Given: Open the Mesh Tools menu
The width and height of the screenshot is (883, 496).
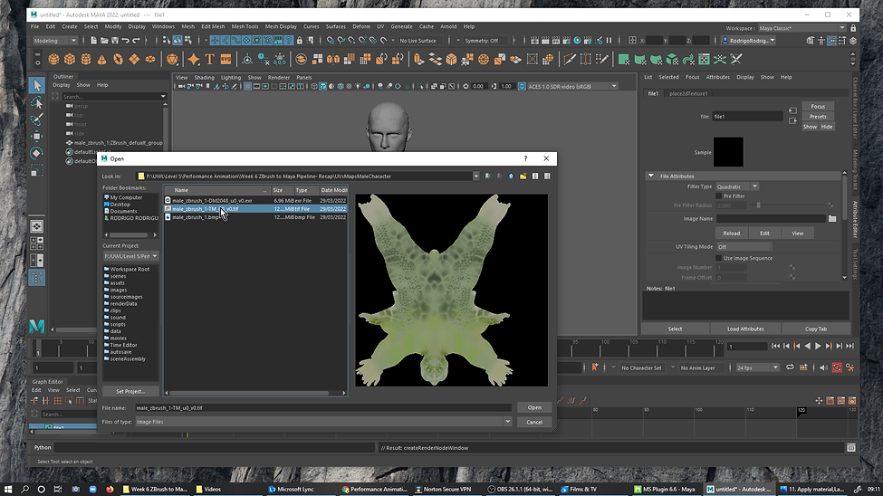Looking at the screenshot, I should (x=245, y=26).
